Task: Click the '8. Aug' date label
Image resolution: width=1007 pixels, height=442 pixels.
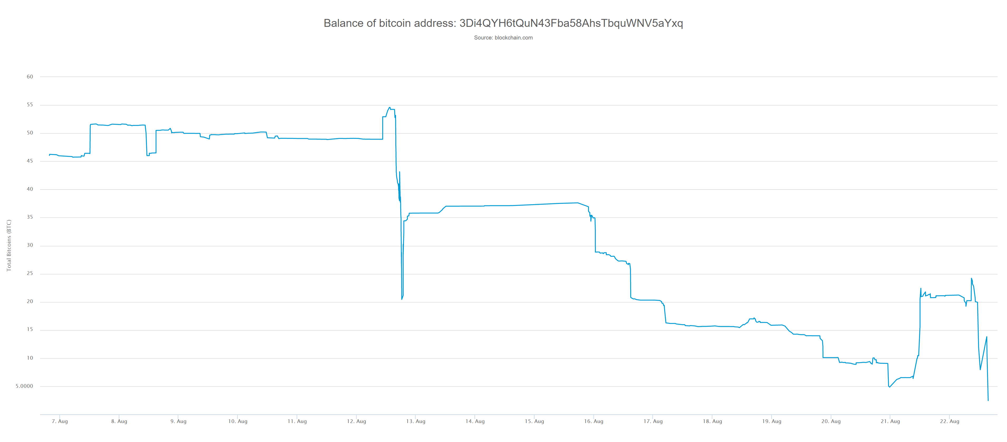Action: pos(119,421)
